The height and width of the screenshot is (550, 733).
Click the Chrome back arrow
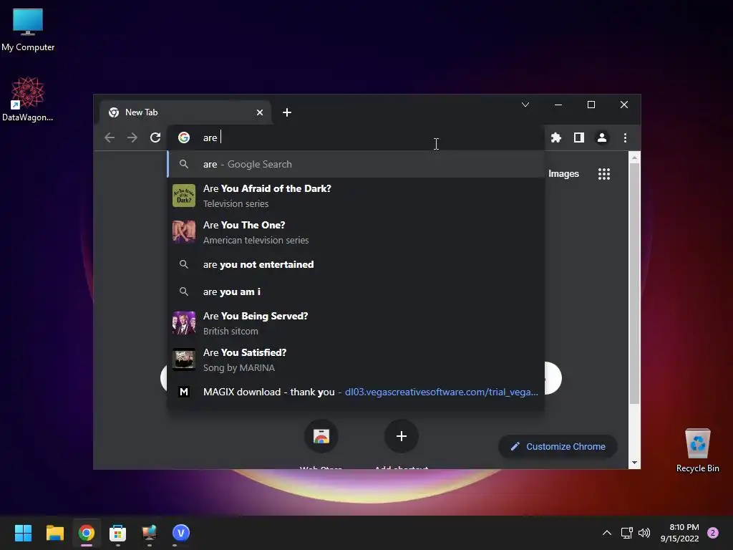[110, 137]
